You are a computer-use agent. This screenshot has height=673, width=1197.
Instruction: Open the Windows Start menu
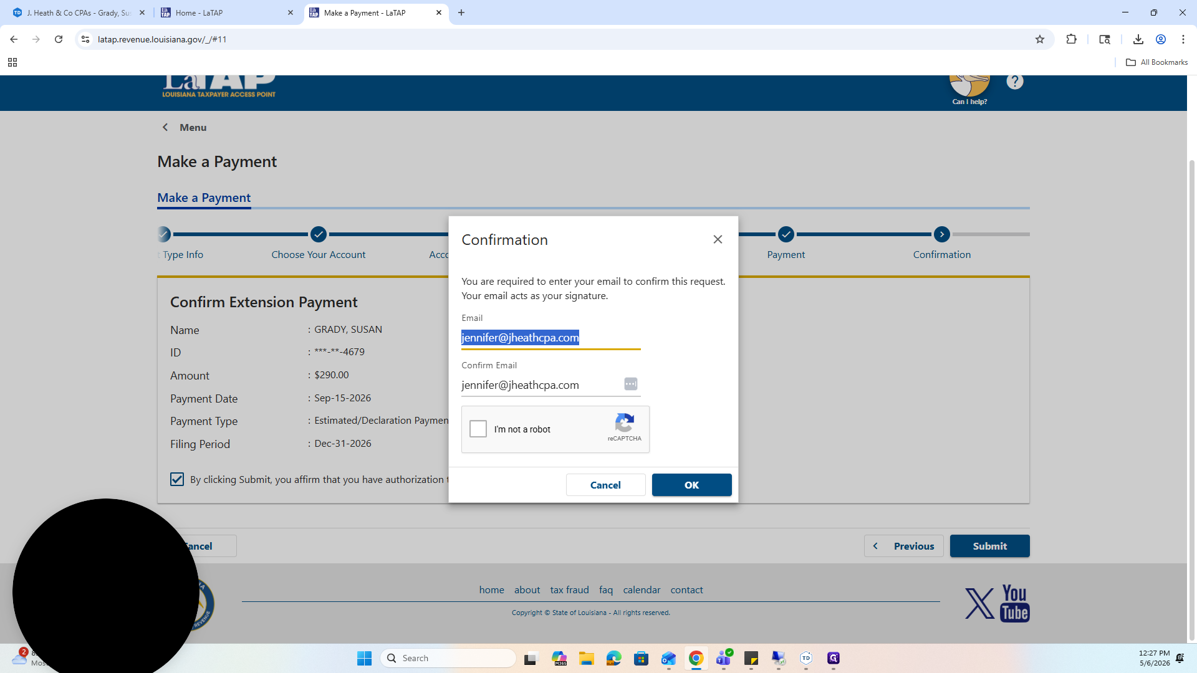click(364, 658)
